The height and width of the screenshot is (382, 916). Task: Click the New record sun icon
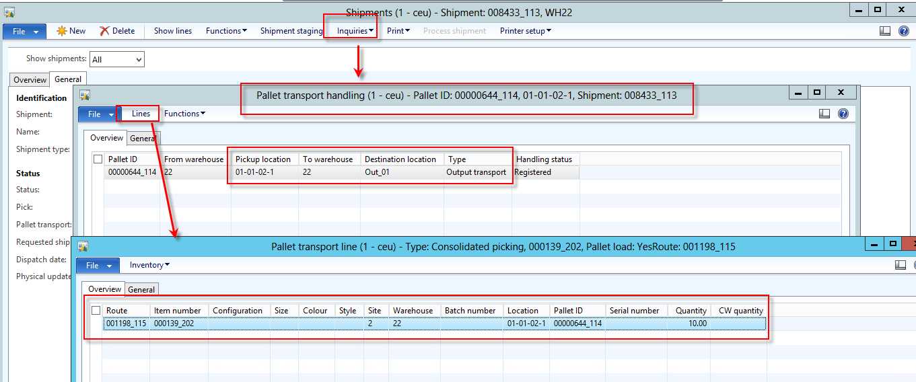[x=62, y=31]
